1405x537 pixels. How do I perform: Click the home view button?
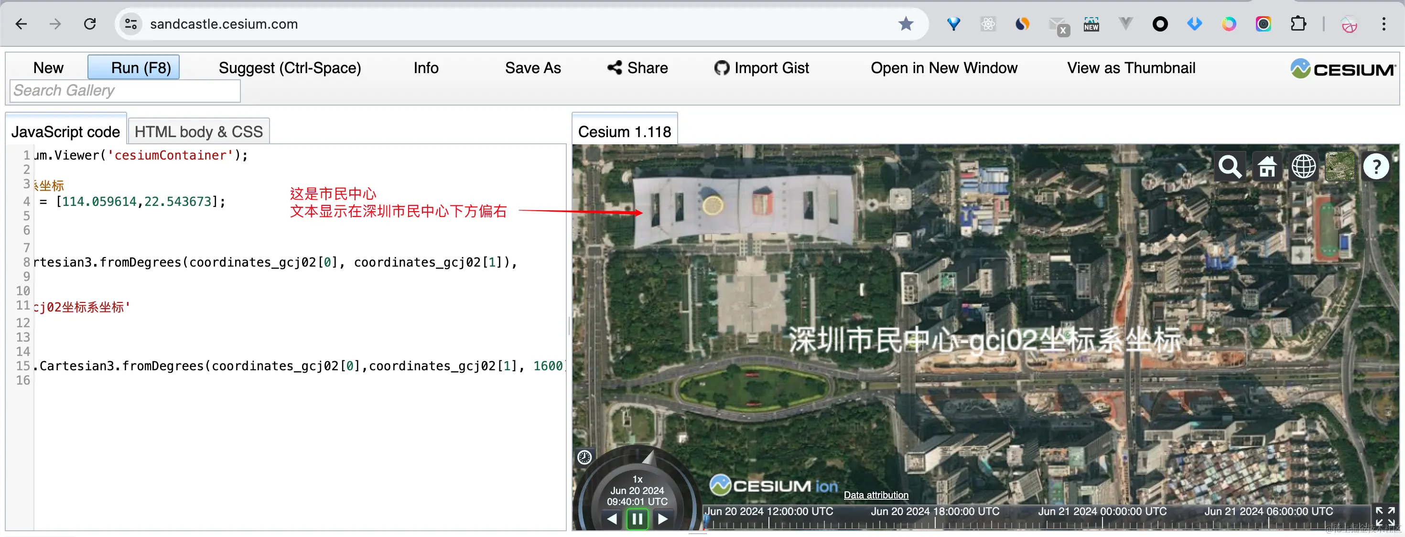1266,167
